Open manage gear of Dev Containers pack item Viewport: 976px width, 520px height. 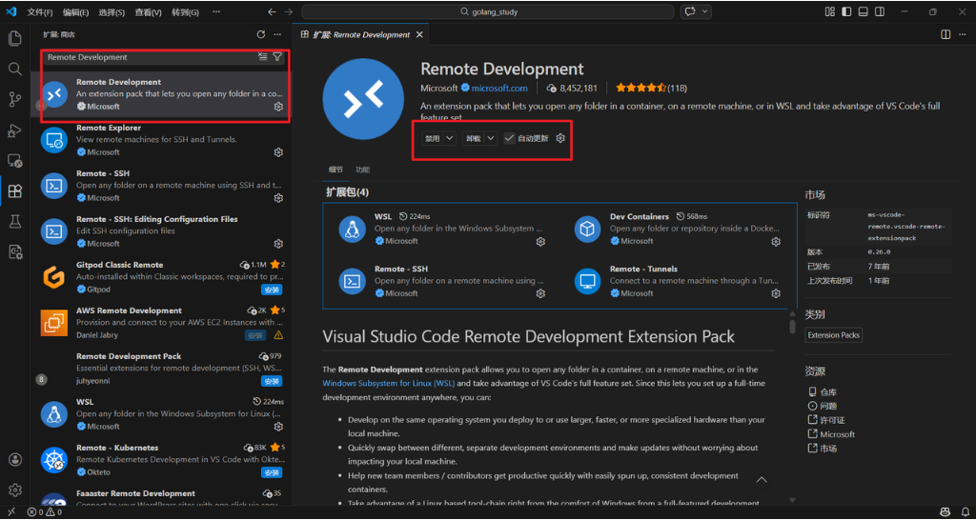[776, 241]
